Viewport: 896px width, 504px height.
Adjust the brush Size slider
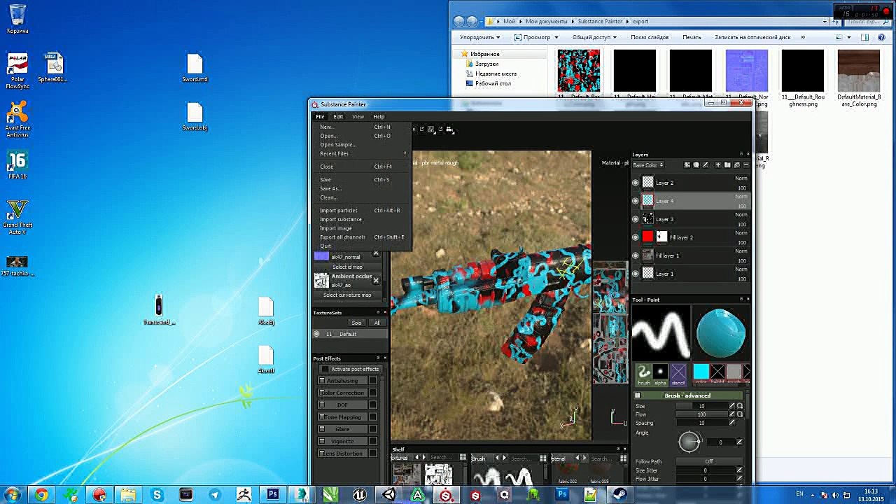pos(702,406)
